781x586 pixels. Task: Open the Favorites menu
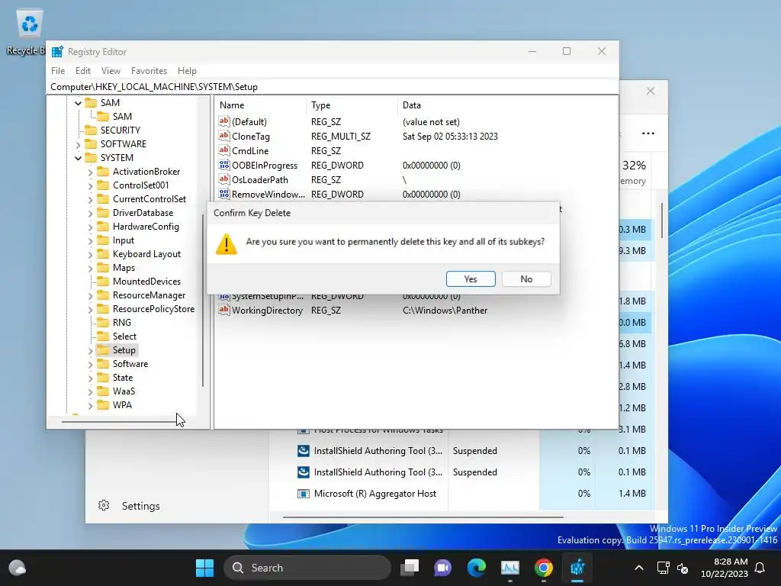click(149, 71)
